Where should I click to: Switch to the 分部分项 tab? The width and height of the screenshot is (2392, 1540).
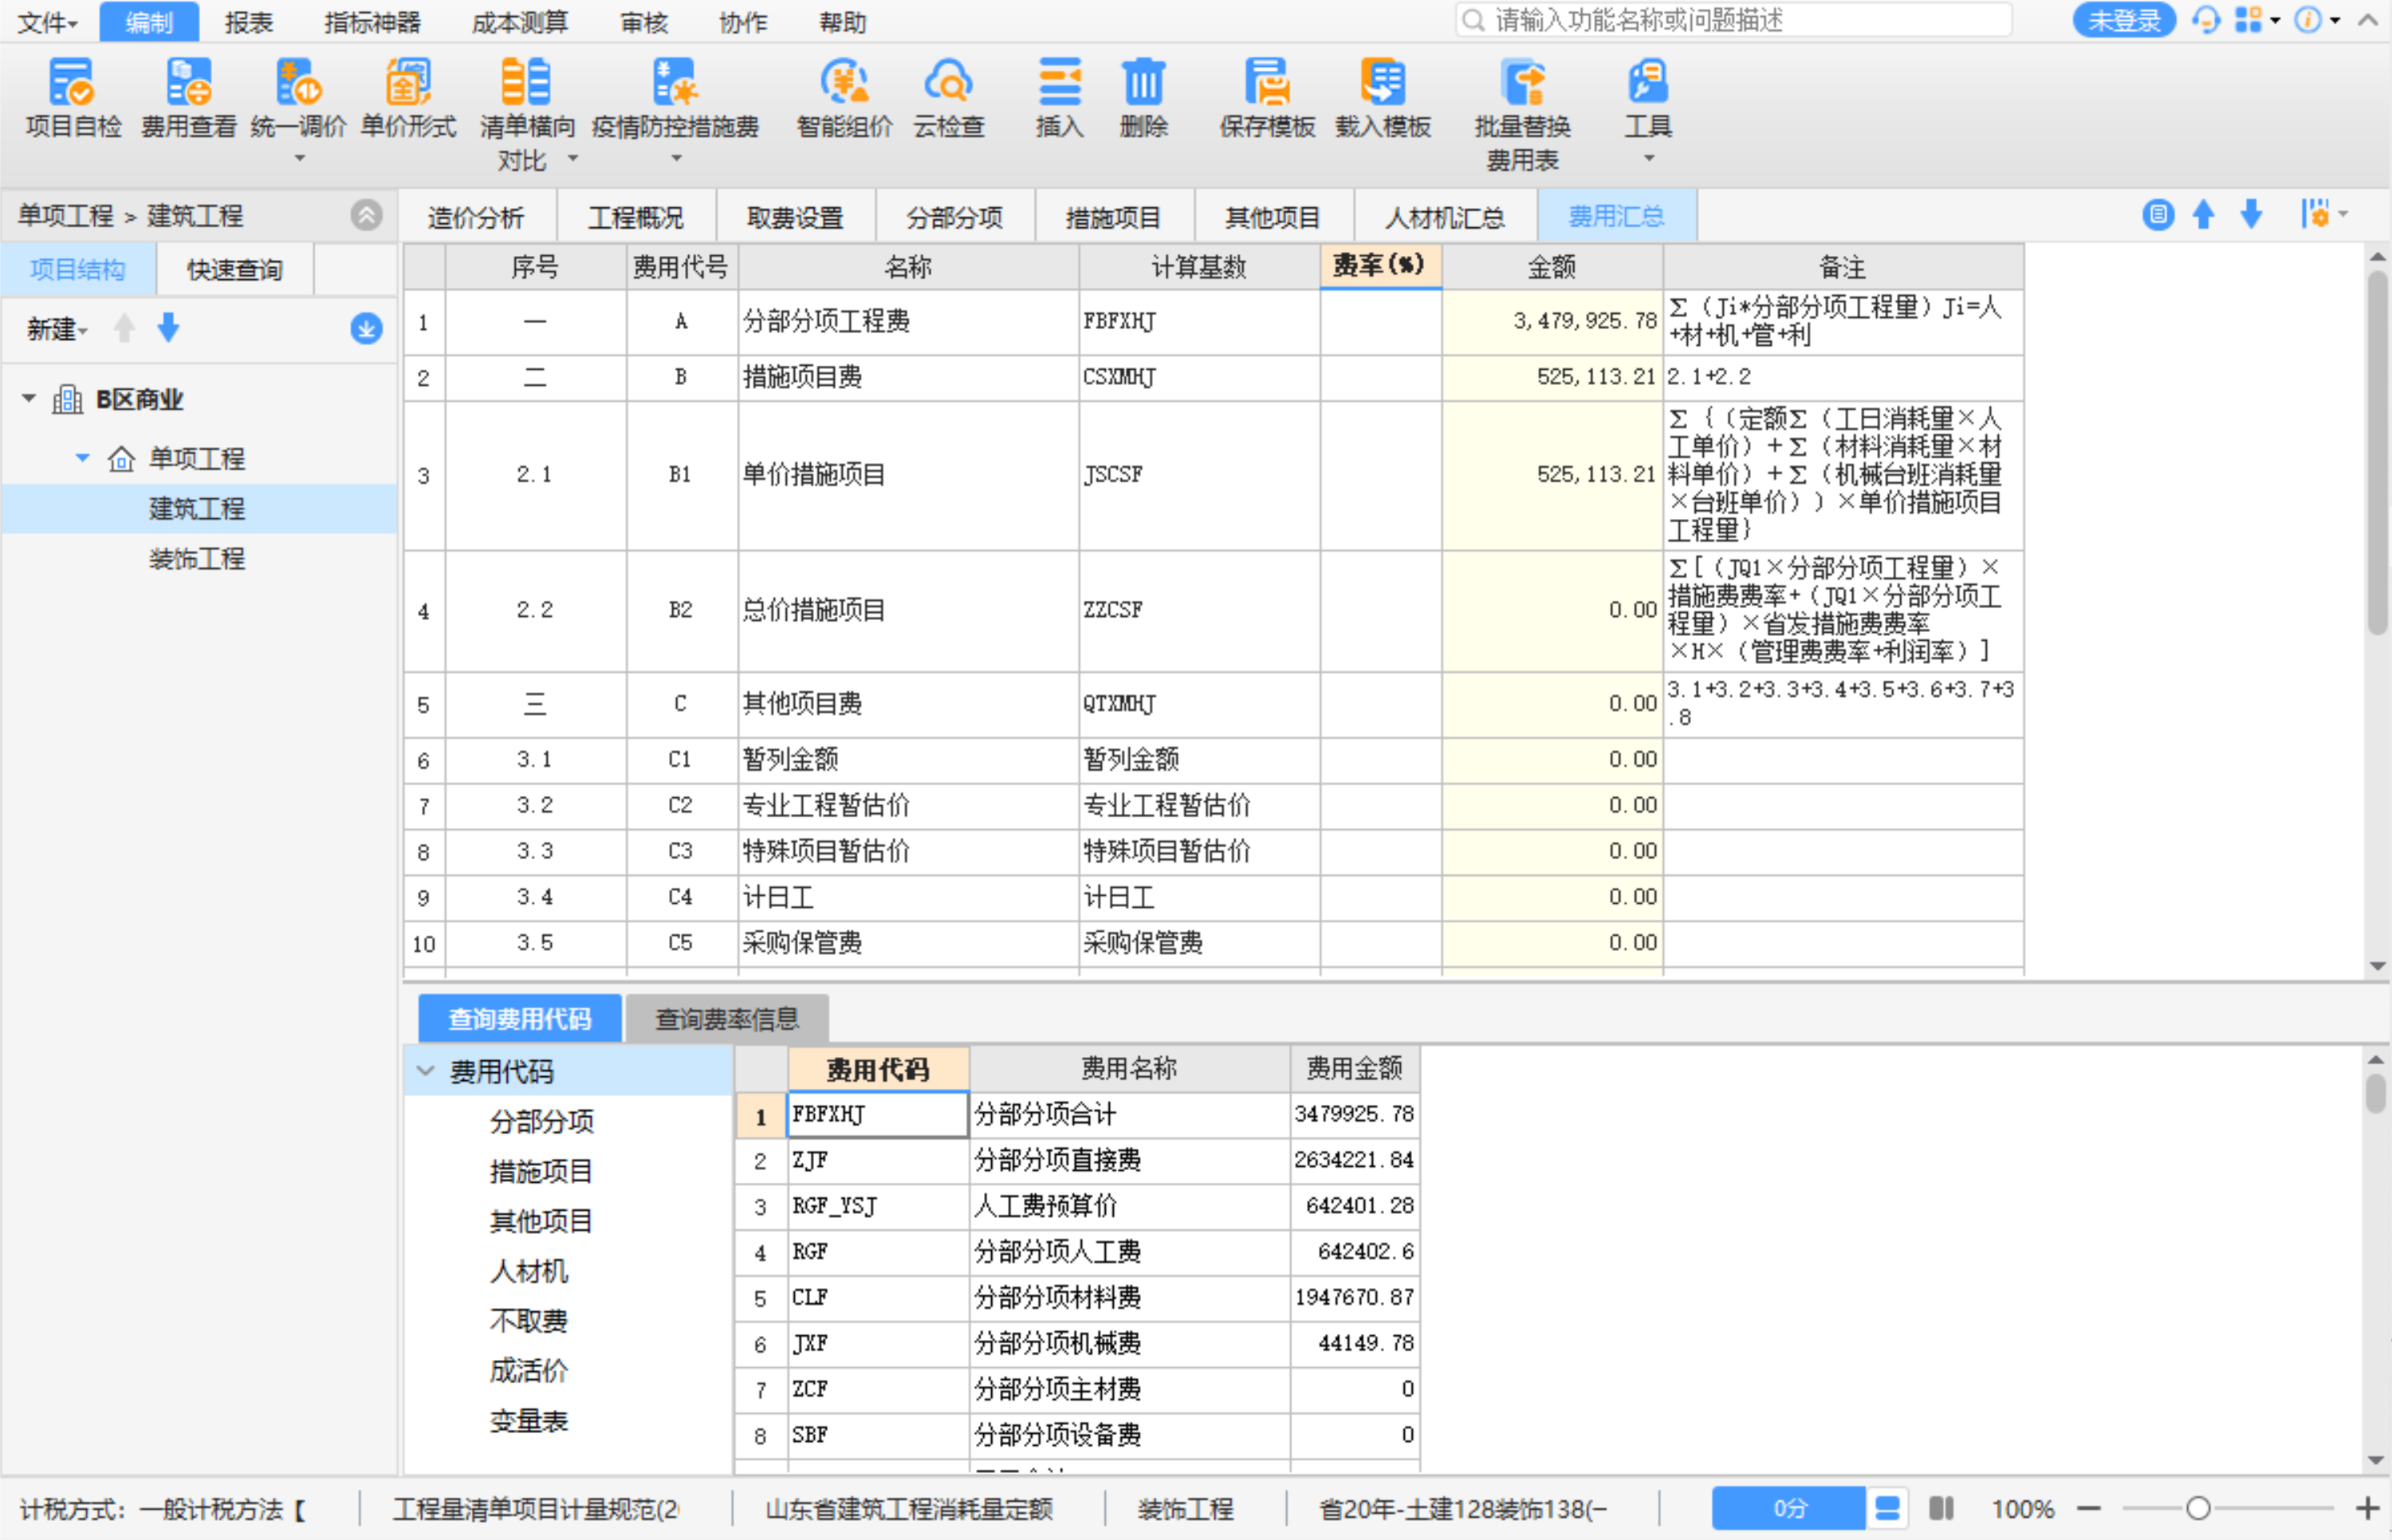pos(954,217)
